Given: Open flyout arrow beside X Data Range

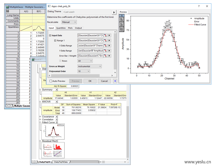Looking at the screenshot, I should click(x=109, y=46).
